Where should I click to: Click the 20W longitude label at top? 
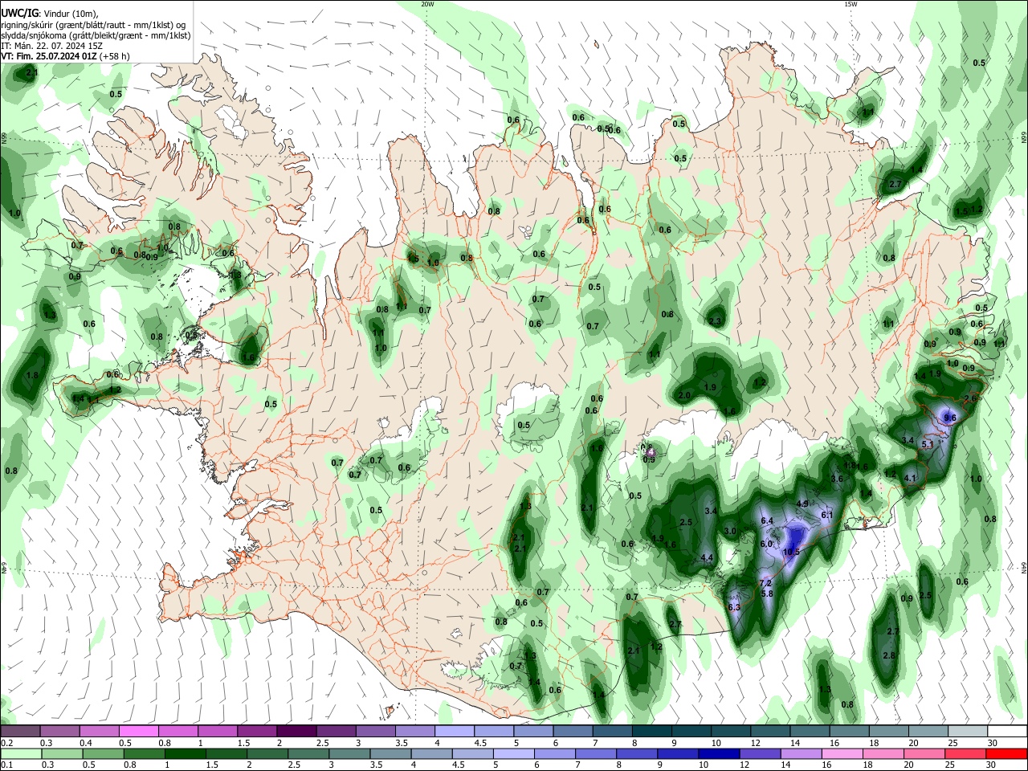coord(427,4)
